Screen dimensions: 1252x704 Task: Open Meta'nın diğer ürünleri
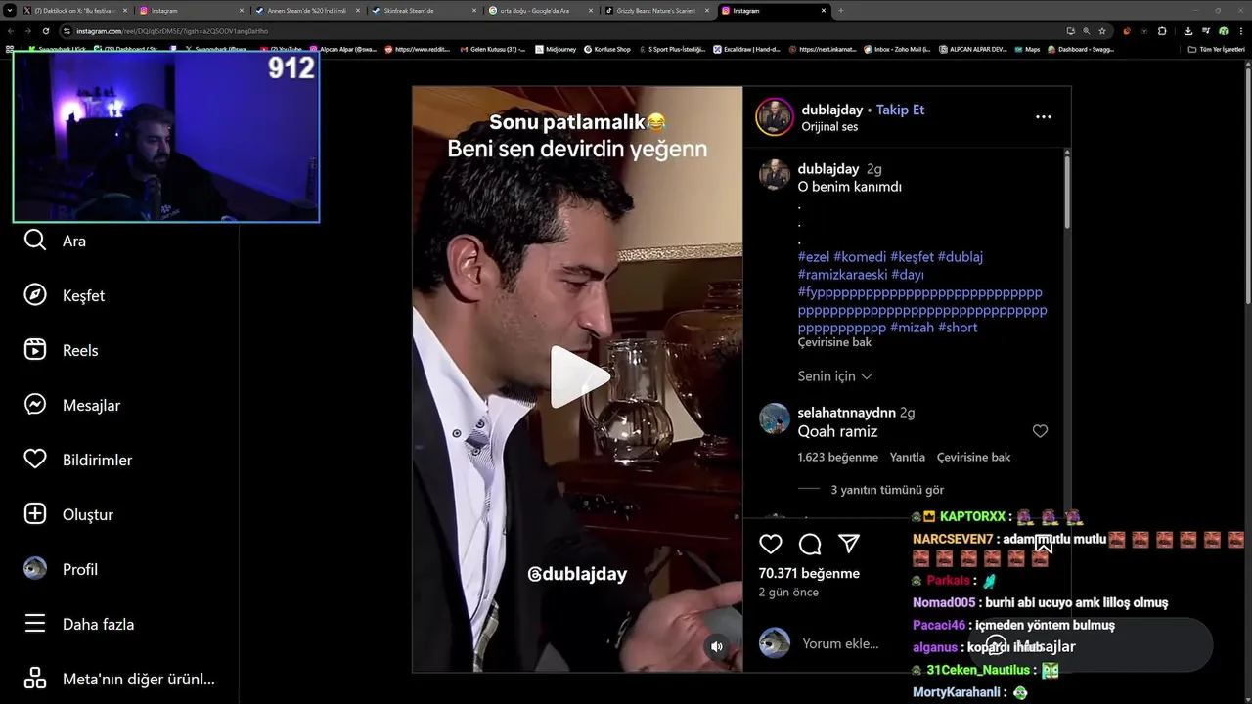coord(118,679)
